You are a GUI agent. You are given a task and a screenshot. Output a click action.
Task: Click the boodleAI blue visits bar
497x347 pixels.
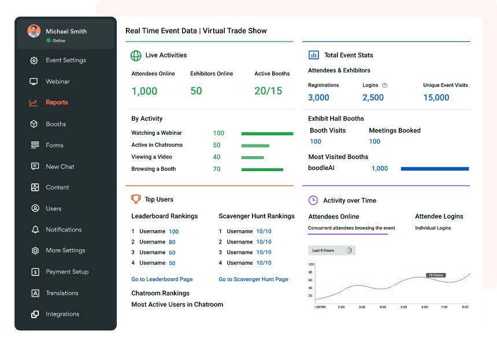(435, 169)
